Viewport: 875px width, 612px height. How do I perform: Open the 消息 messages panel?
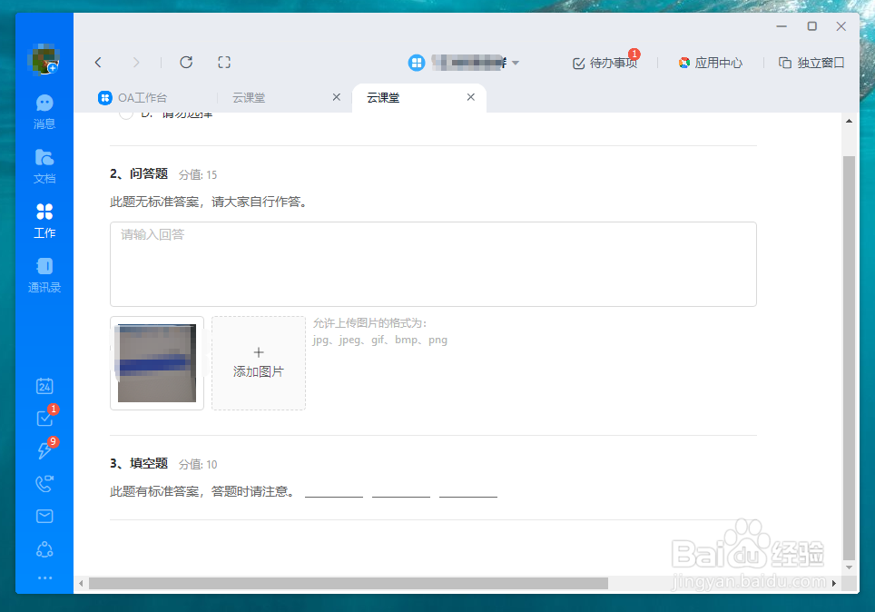pyautogui.click(x=44, y=111)
